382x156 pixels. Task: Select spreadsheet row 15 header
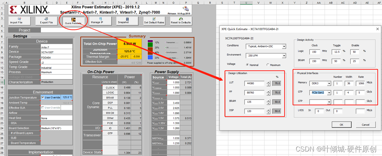coord(1,82)
